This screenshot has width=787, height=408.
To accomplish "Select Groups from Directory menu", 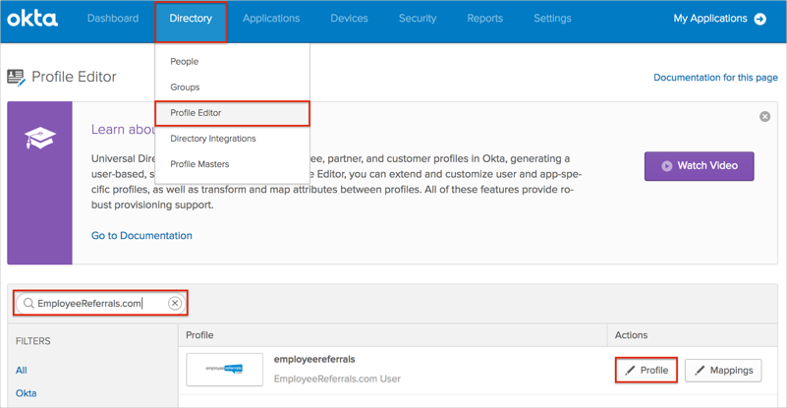I will tap(185, 87).
